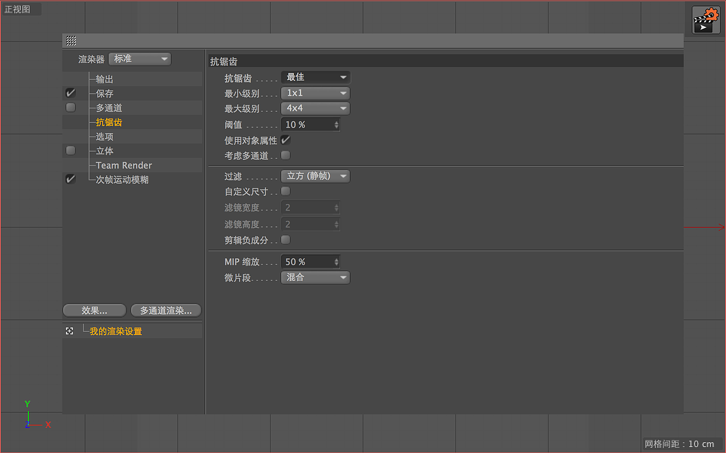Click the MIP 缩放 stepper arrows

337,262
